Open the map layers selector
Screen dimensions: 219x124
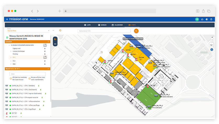click(x=211, y=45)
